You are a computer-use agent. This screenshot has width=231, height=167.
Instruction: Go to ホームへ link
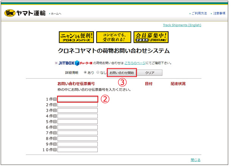56,14
